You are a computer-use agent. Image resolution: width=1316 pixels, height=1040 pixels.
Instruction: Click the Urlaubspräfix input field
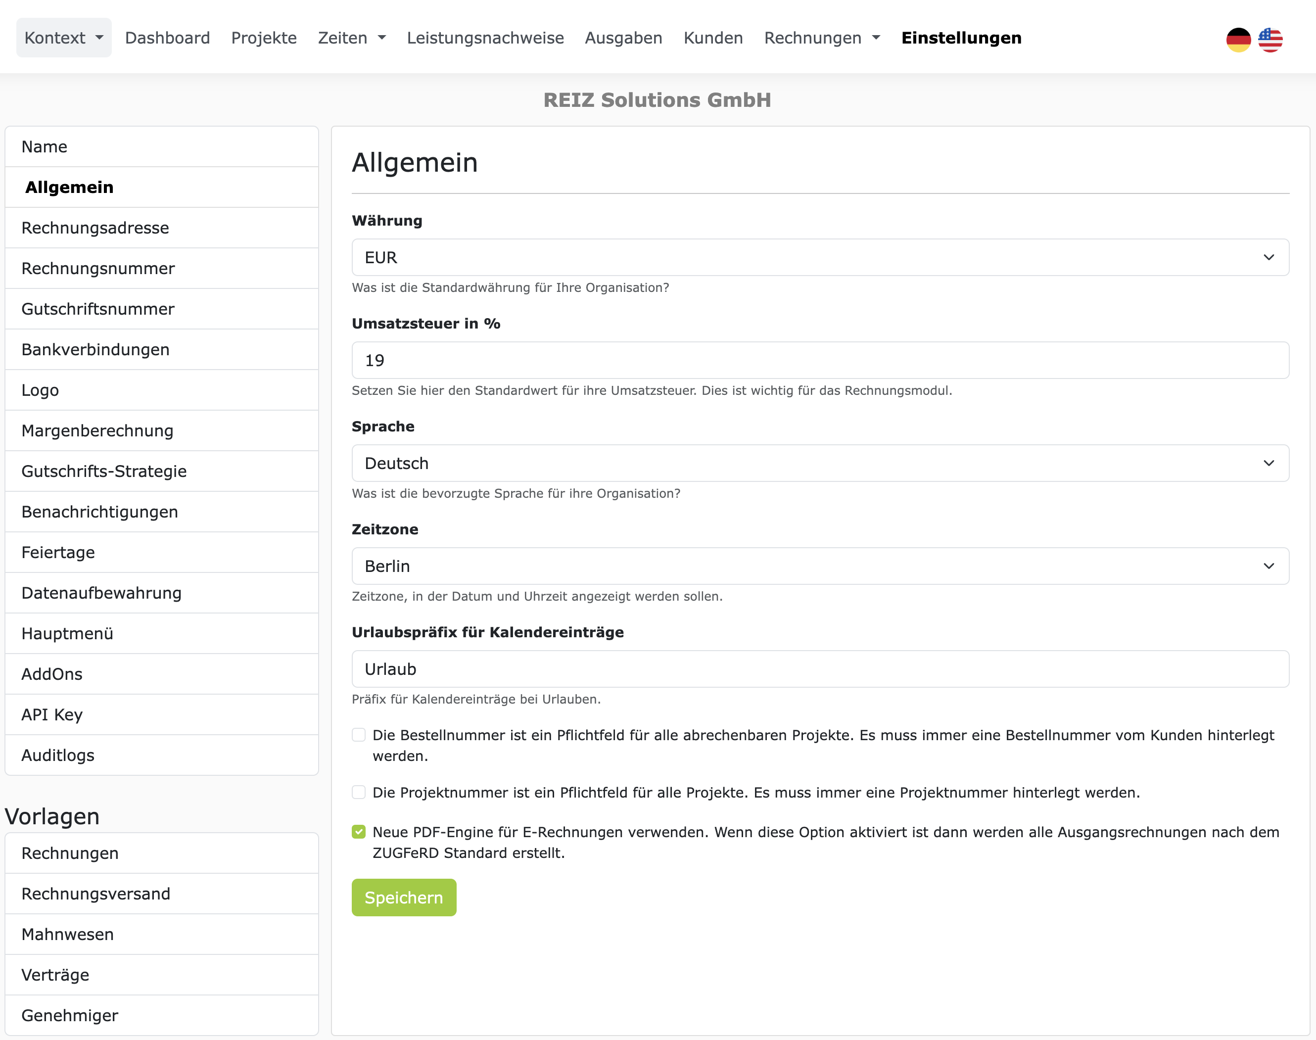click(x=819, y=669)
